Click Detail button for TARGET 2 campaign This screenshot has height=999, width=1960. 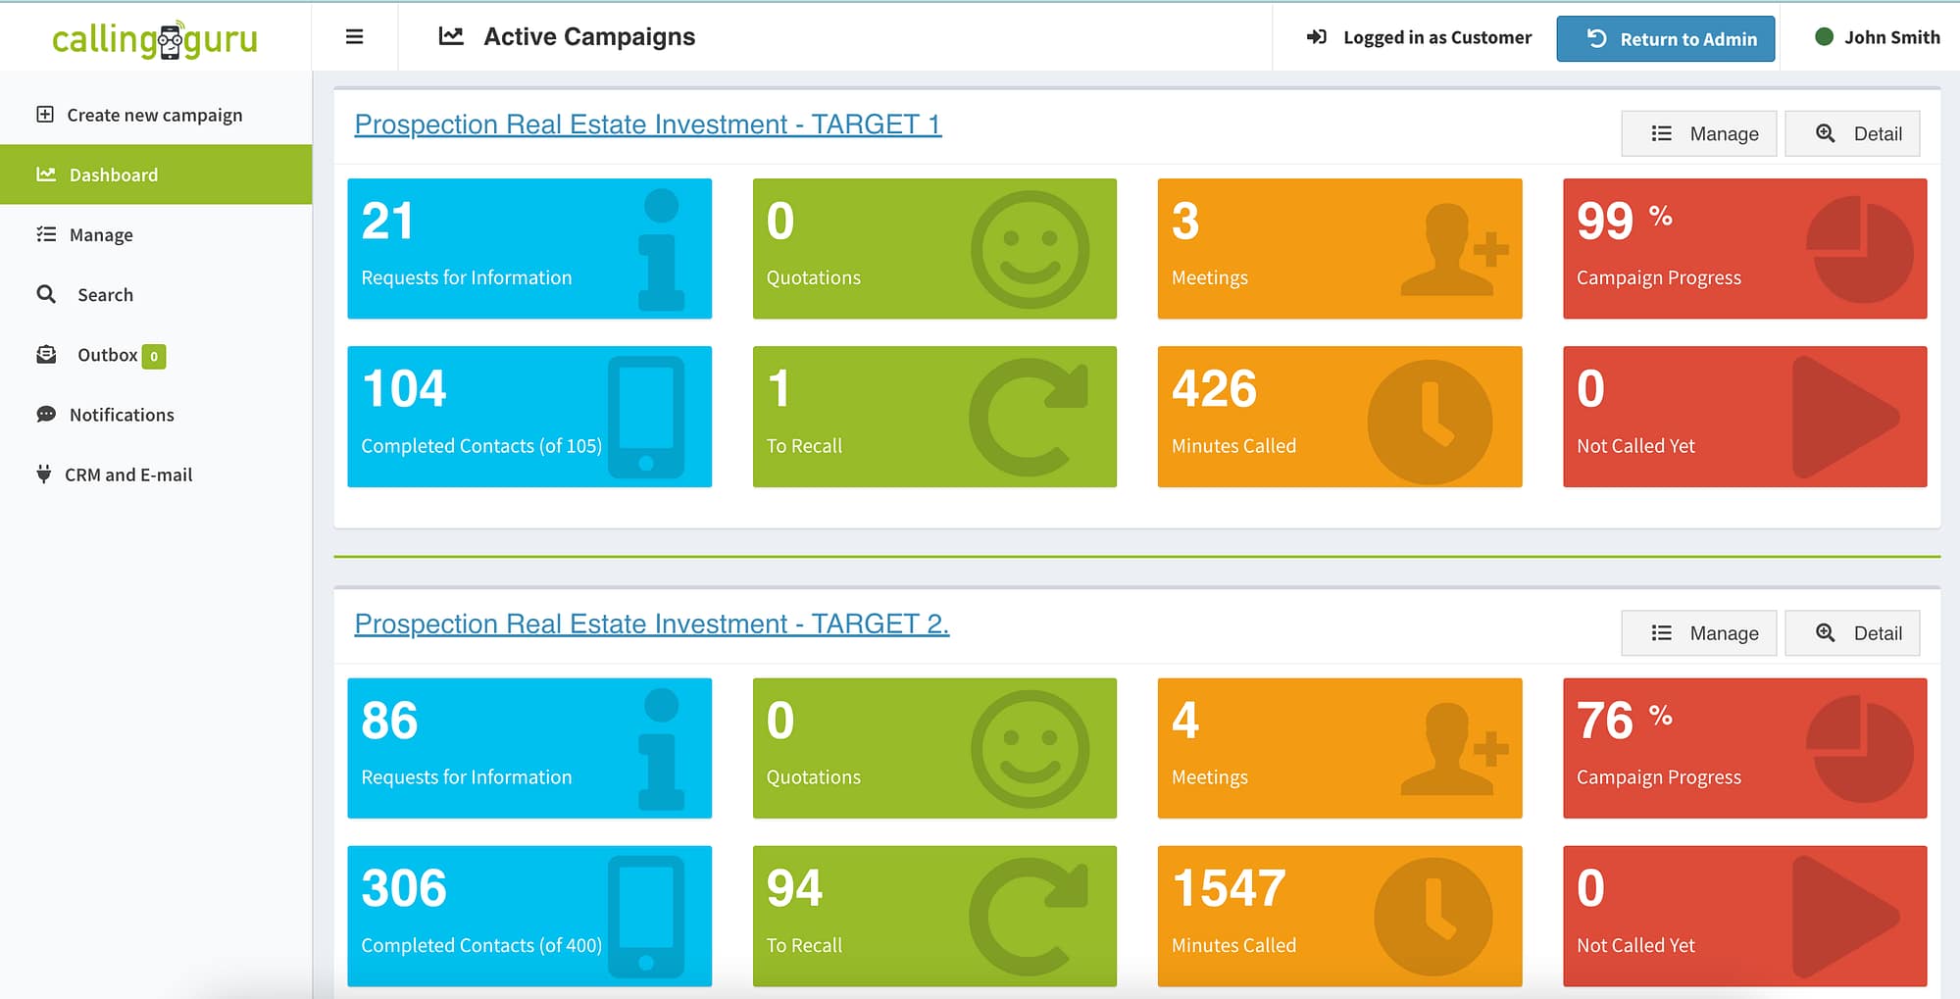pyautogui.click(x=1852, y=633)
